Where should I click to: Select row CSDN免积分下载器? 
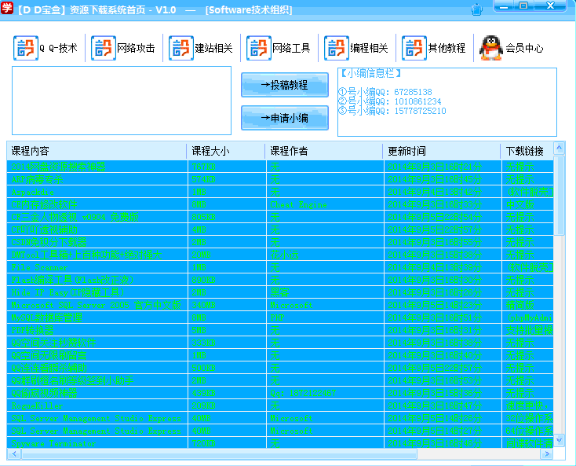tap(280, 242)
